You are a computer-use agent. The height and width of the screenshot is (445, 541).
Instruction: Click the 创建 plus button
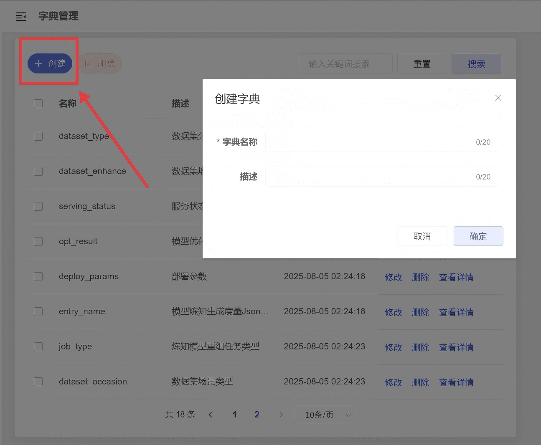(50, 63)
